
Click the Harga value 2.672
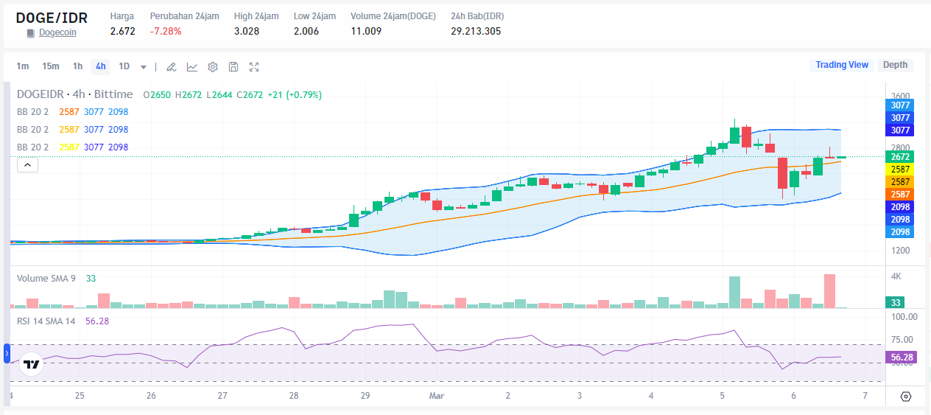tap(122, 32)
